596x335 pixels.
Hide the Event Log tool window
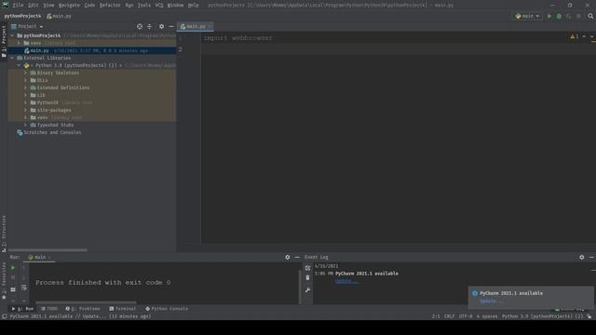[x=591, y=257]
